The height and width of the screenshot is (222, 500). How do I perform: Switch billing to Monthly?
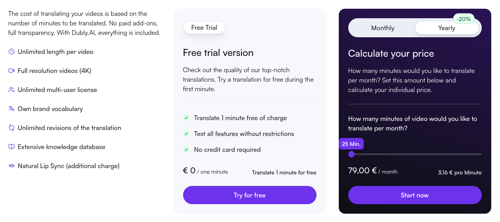382,28
